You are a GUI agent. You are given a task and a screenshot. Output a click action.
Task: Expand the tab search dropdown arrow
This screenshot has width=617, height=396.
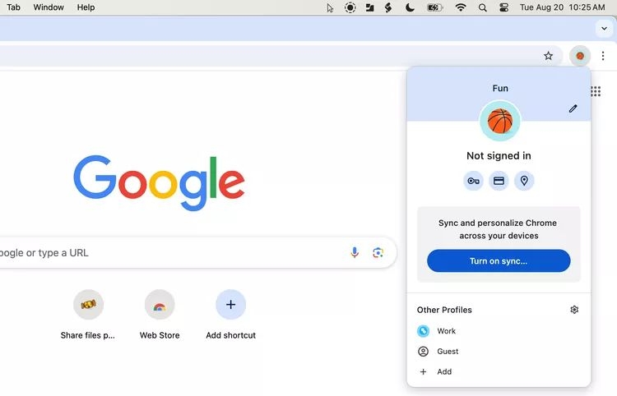[x=605, y=29]
